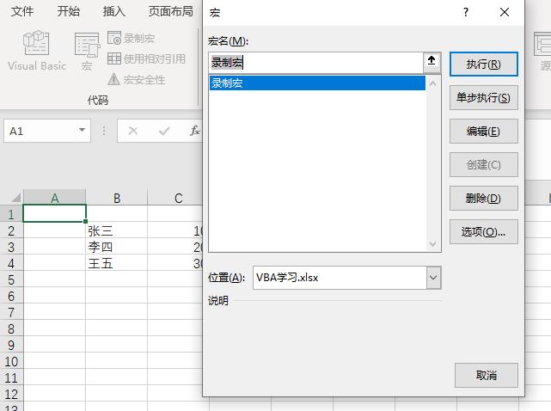Click the 单步执行(S) button

[484, 97]
